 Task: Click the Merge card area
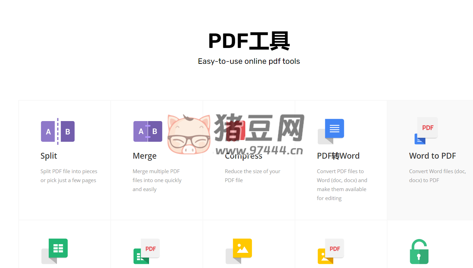point(157,160)
